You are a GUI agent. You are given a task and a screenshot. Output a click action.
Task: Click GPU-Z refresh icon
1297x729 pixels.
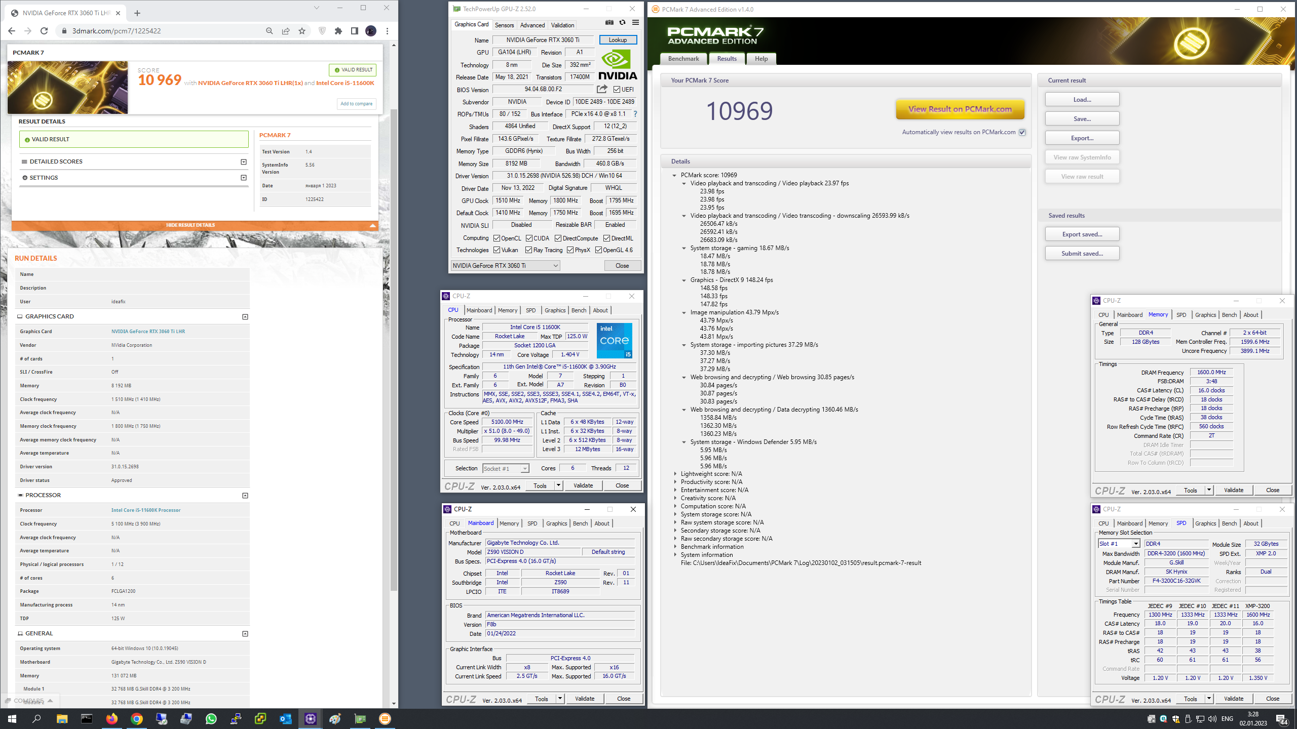coord(622,23)
